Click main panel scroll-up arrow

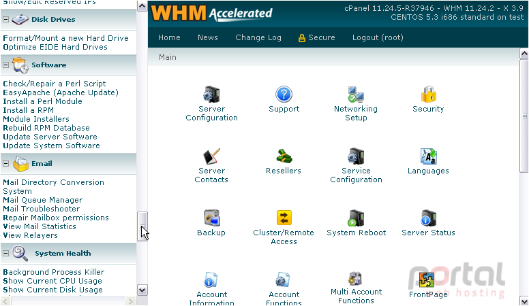pos(524,54)
